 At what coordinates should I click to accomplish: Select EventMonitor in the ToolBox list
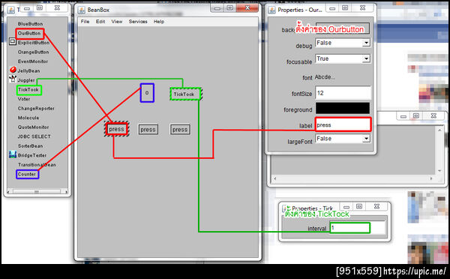coord(33,61)
